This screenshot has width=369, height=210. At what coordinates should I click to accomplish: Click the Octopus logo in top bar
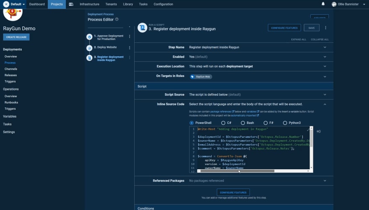pos(6,4)
